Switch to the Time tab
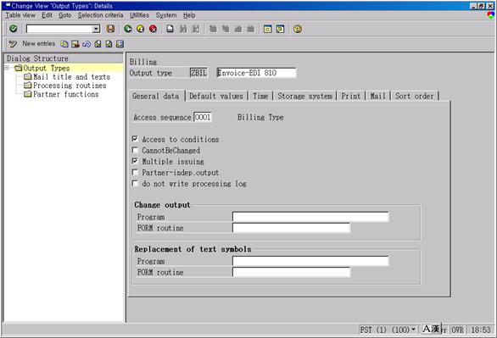This screenshot has height=338, width=497. pyautogui.click(x=260, y=96)
